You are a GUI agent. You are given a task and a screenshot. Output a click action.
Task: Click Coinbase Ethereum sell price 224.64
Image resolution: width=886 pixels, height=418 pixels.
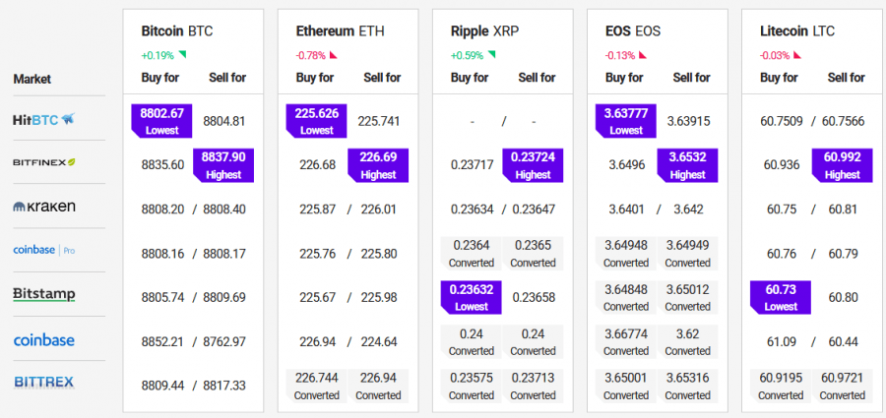380,341
